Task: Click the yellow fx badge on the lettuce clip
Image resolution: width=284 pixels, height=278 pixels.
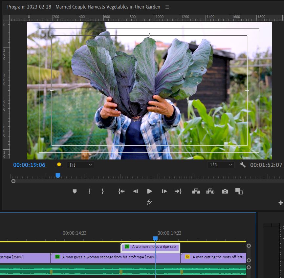Action: [x=187, y=257]
